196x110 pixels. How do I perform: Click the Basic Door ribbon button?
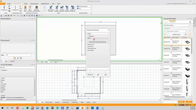25,9
